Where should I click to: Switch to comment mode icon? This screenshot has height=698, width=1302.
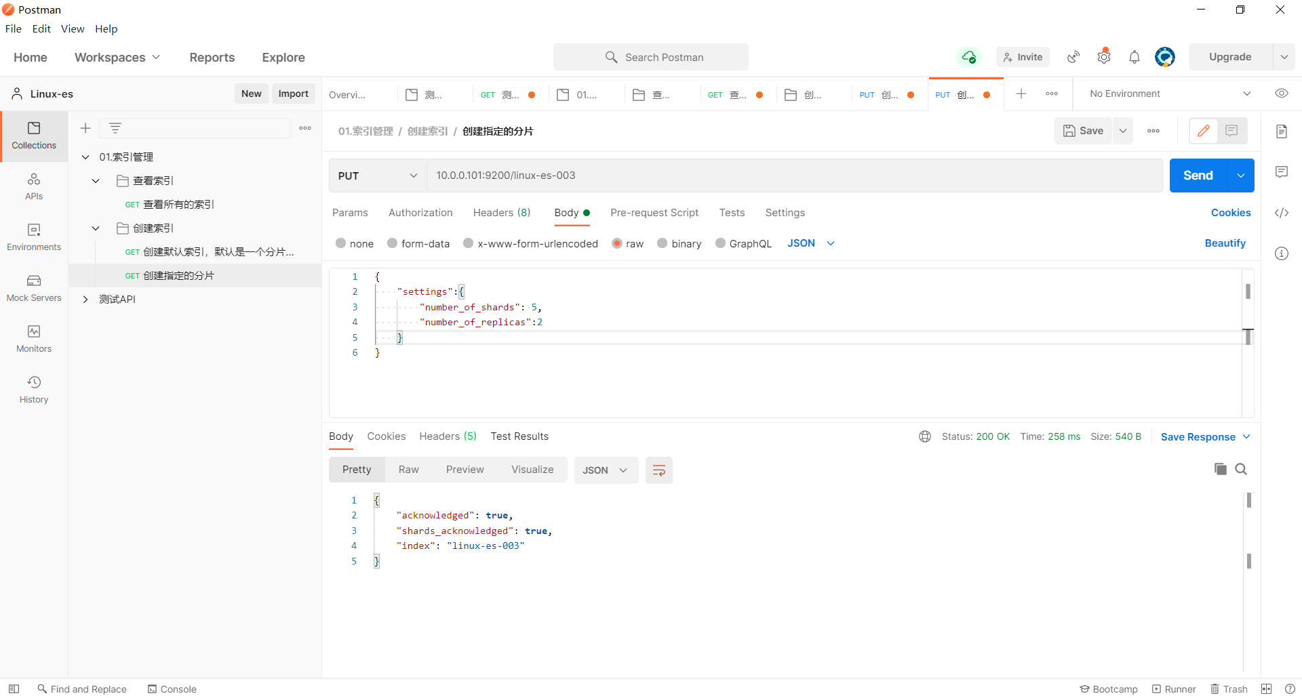1232,131
